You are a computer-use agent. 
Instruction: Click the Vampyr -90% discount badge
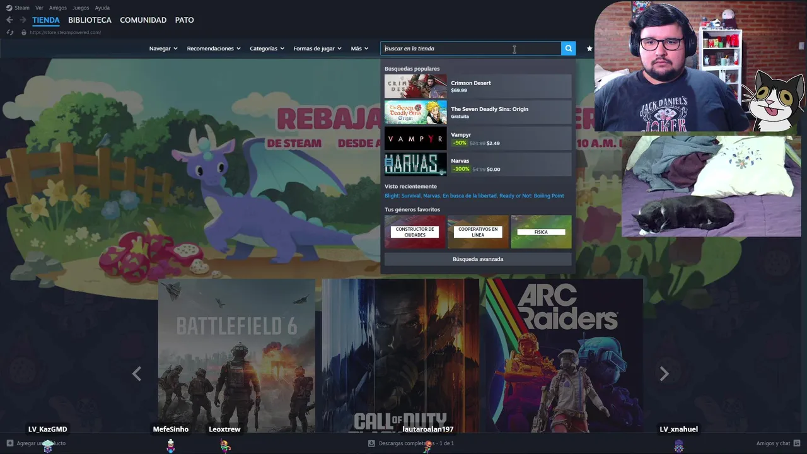[459, 143]
